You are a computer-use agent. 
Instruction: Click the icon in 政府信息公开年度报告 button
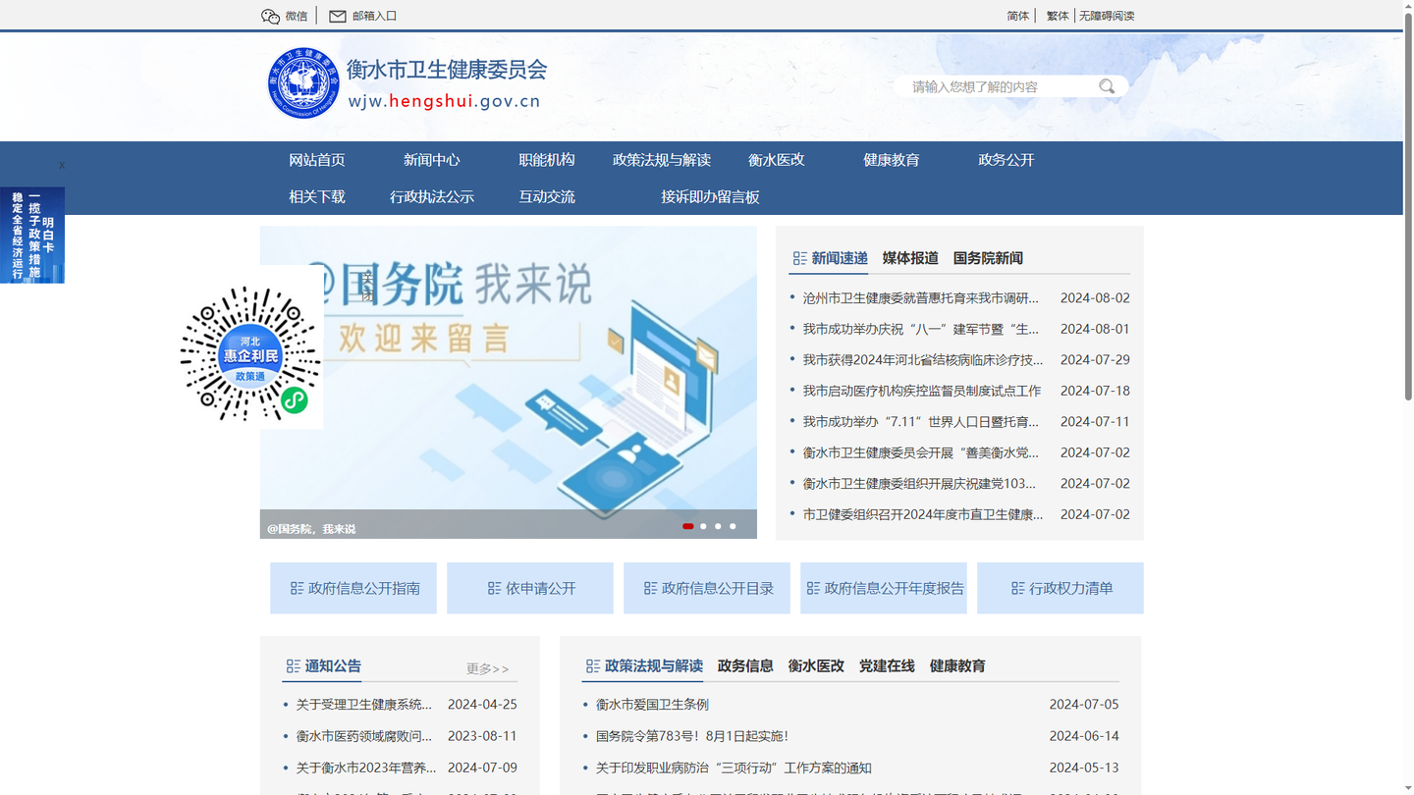click(x=813, y=588)
